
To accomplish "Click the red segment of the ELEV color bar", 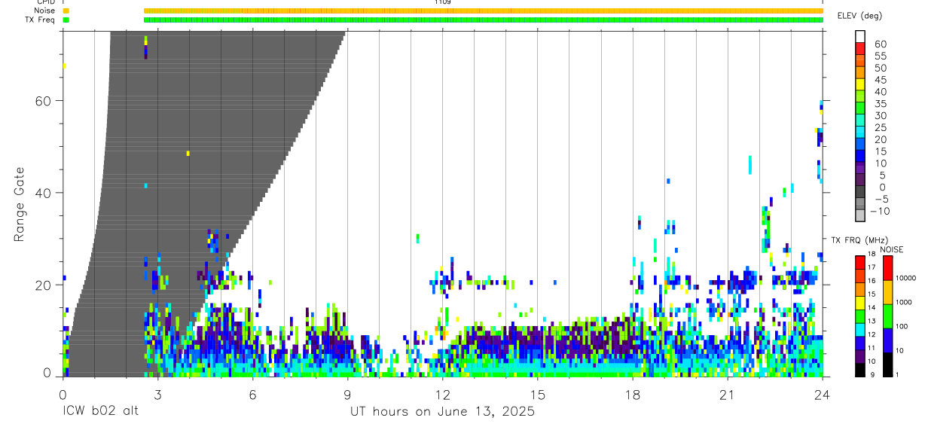I will point(860,49).
